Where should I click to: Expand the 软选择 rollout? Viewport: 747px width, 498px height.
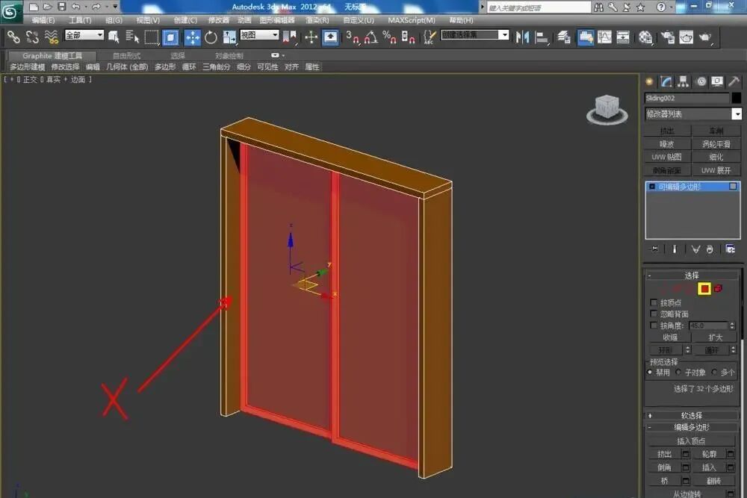[691, 415]
